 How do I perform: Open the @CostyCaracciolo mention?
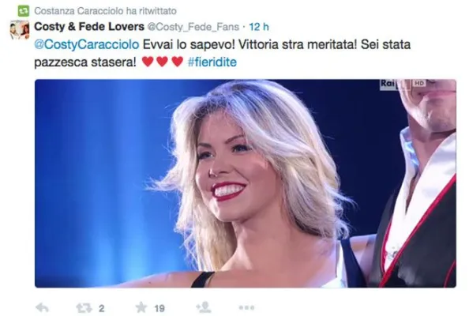87,44
